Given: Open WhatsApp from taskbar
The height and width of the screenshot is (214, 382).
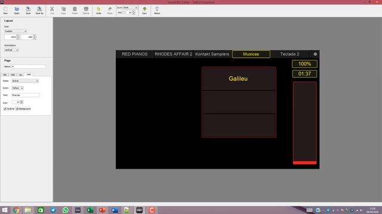Looking at the screenshot, I should pyautogui.click(x=65, y=210).
